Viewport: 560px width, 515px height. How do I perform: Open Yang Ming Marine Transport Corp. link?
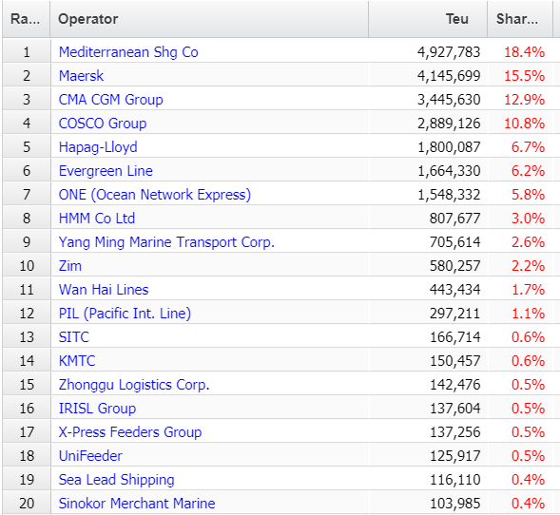[x=166, y=242]
